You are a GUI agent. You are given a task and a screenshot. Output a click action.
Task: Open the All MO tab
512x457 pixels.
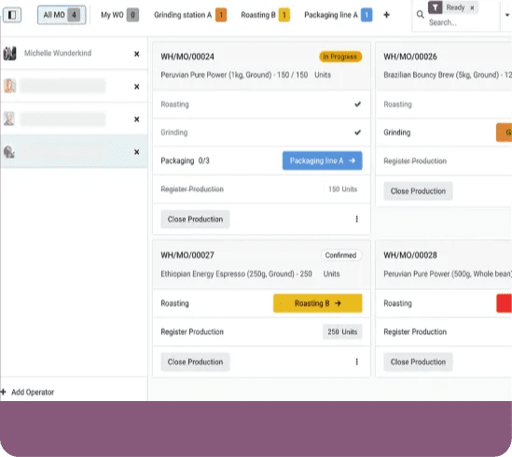(x=62, y=15)
